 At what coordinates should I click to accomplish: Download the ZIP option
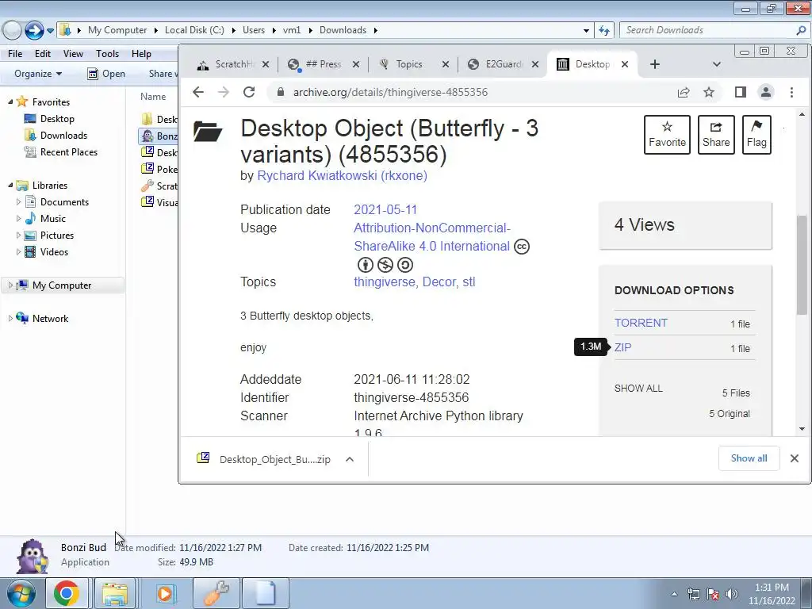click(x=623, y=347)
